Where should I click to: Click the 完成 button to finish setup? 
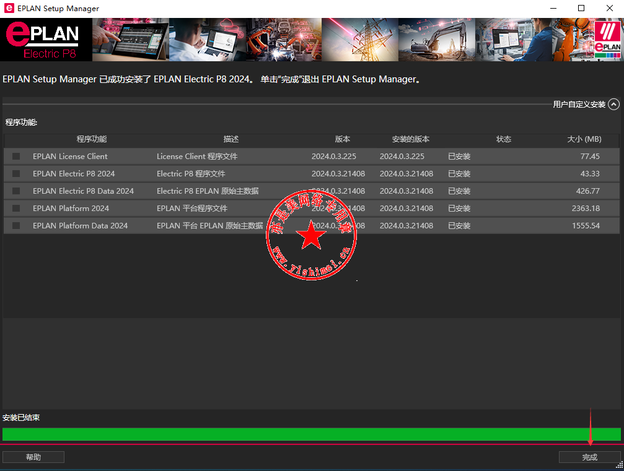click(590, 457)
